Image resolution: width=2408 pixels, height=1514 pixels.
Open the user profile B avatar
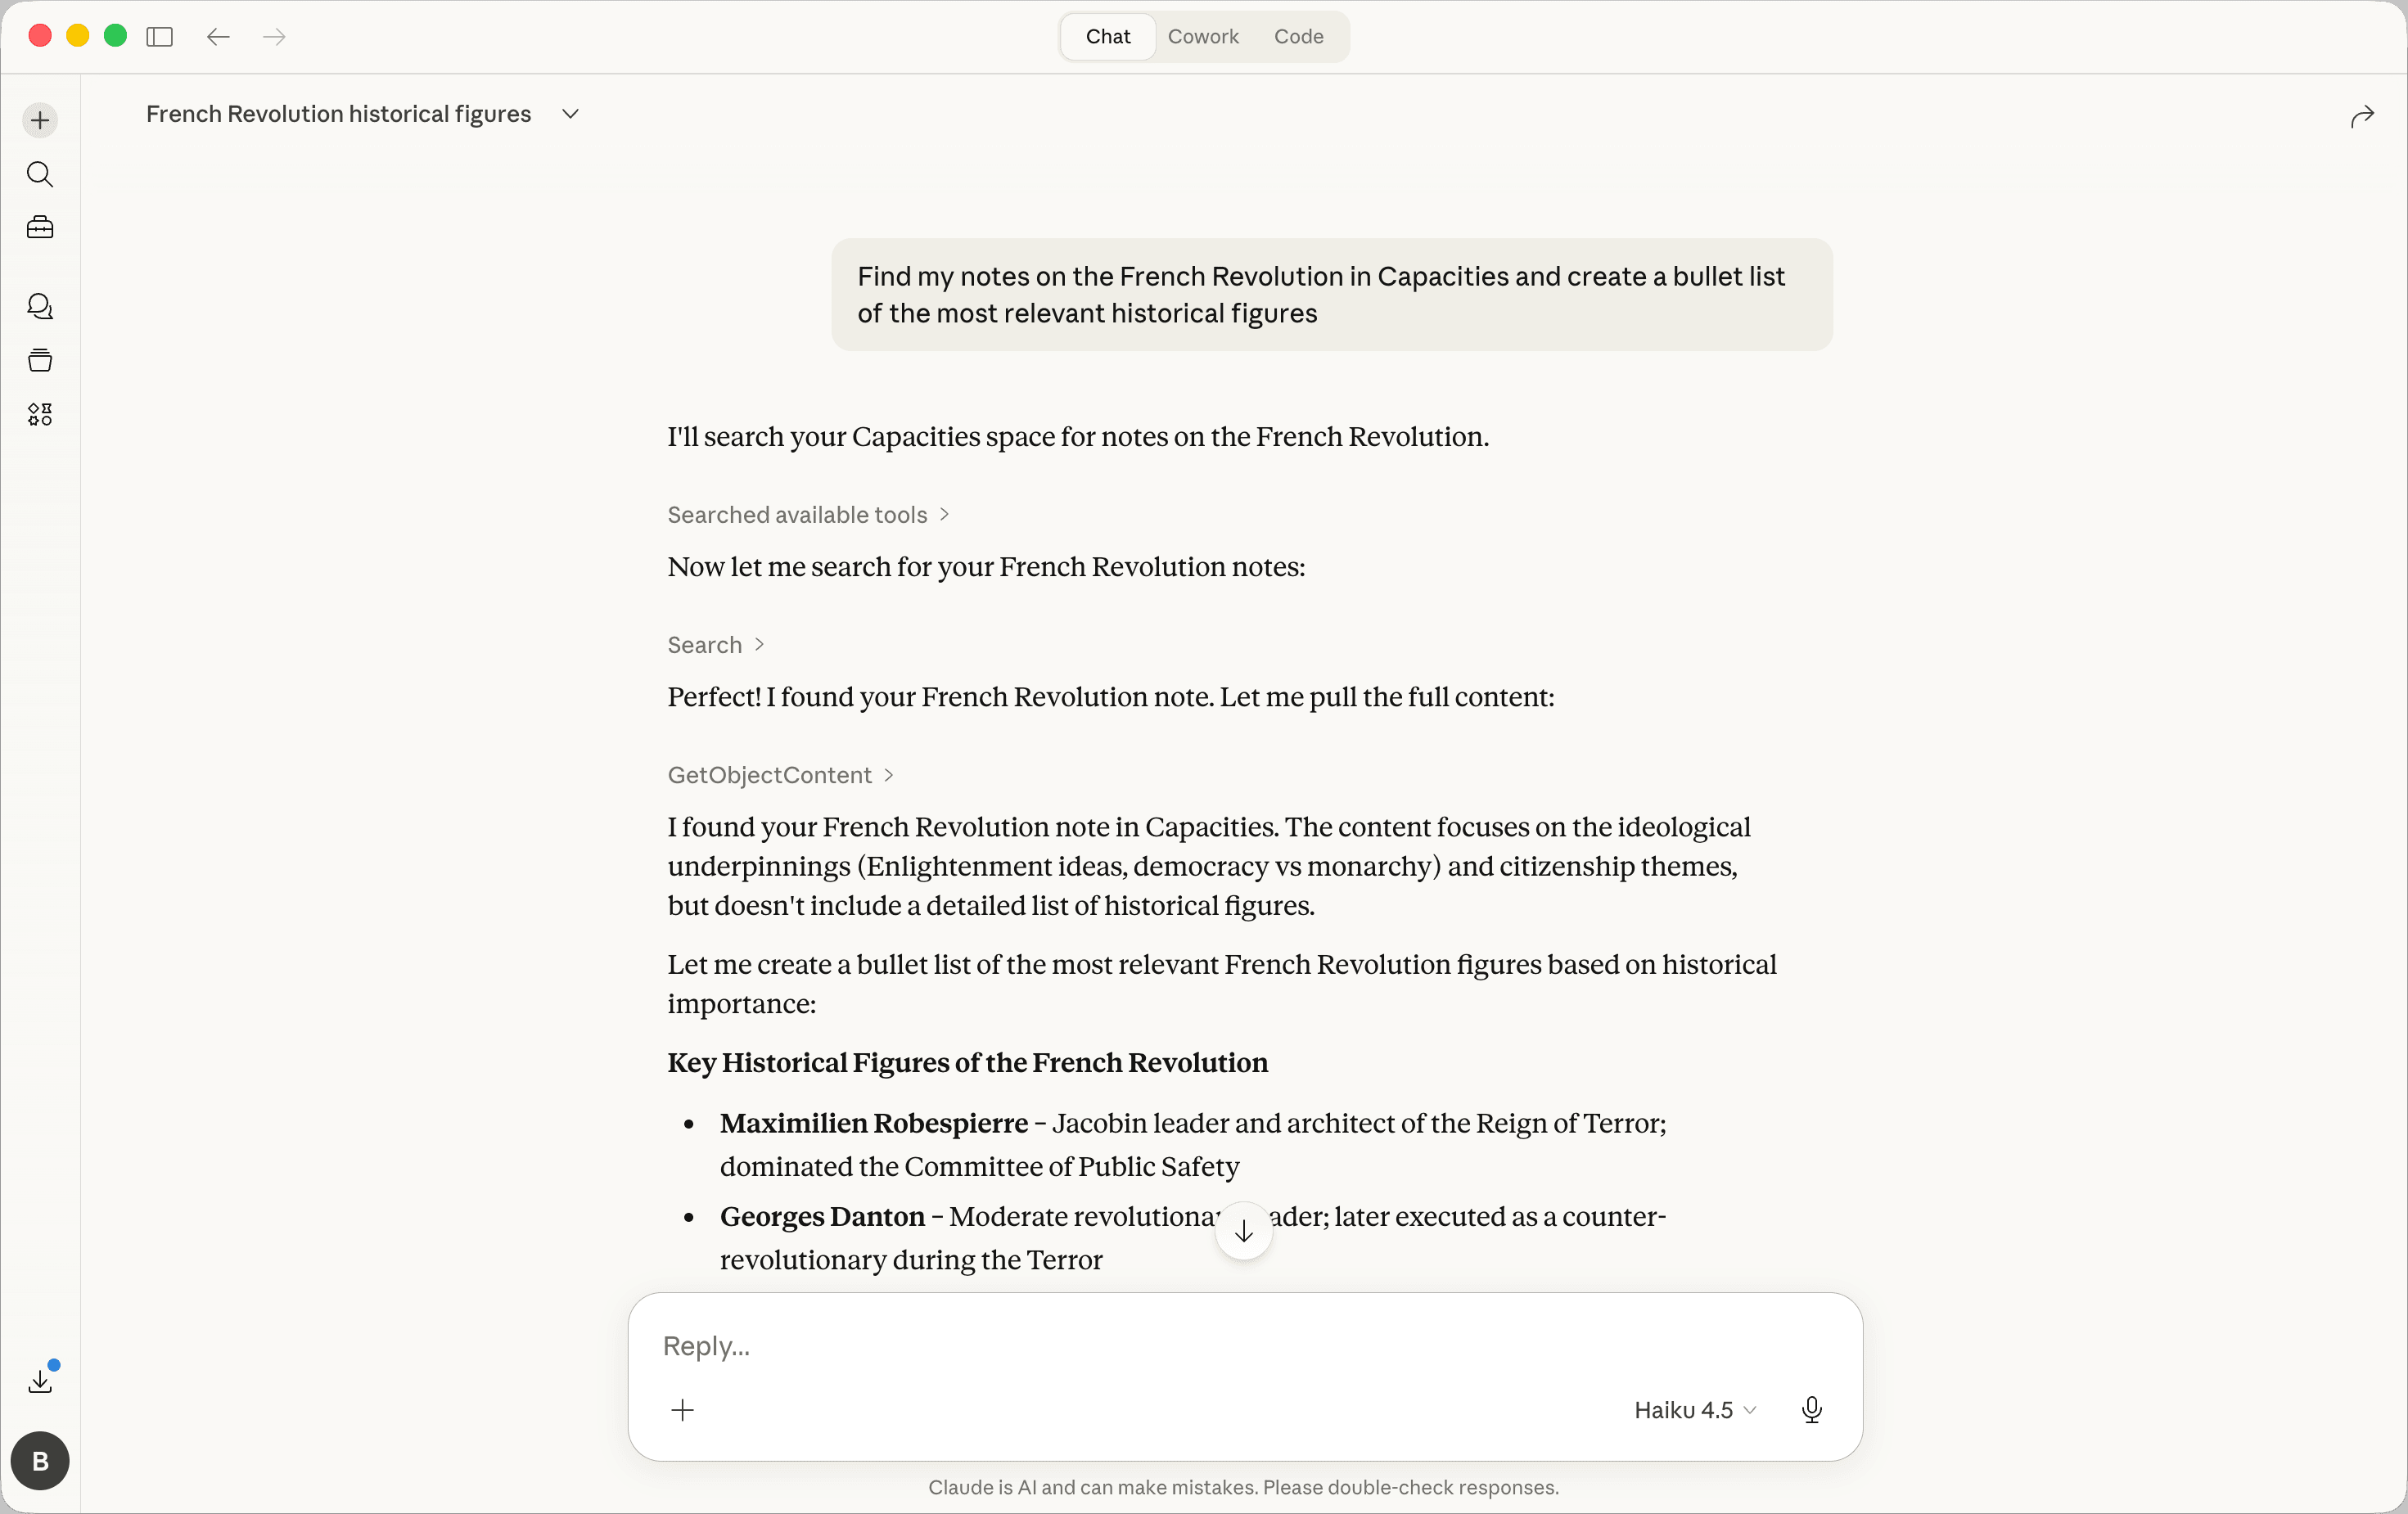coord(40,1461)
